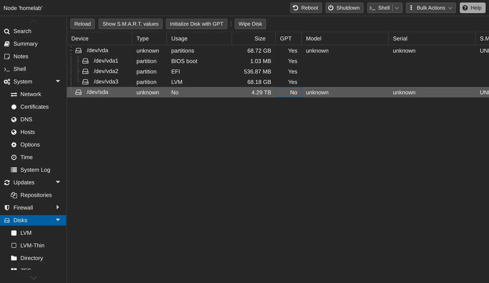Open the Shell item in sidebar
This screenshot has width=489, height=283.
(x=33, y=69)
